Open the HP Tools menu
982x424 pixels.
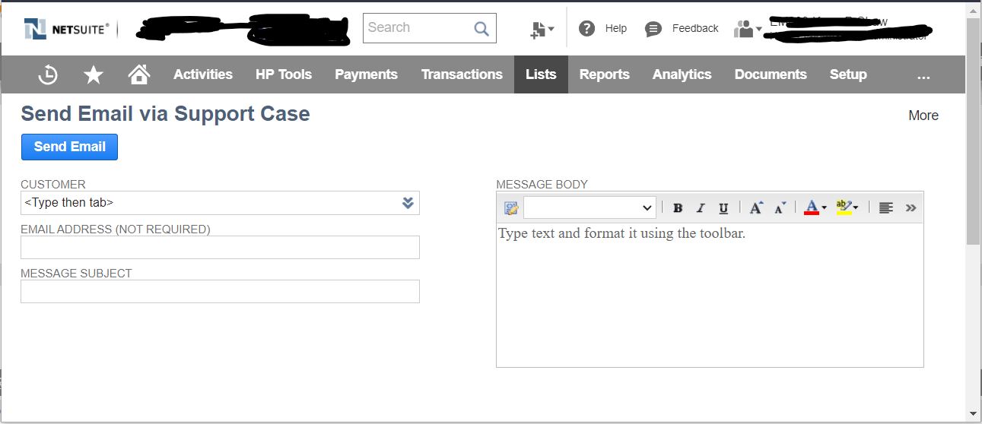pyautogui.click(x=284, y=74)
